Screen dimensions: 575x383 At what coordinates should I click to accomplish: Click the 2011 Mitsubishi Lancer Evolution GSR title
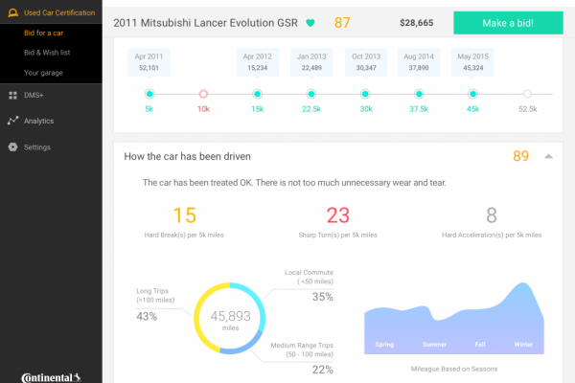[x=205, y=23]
